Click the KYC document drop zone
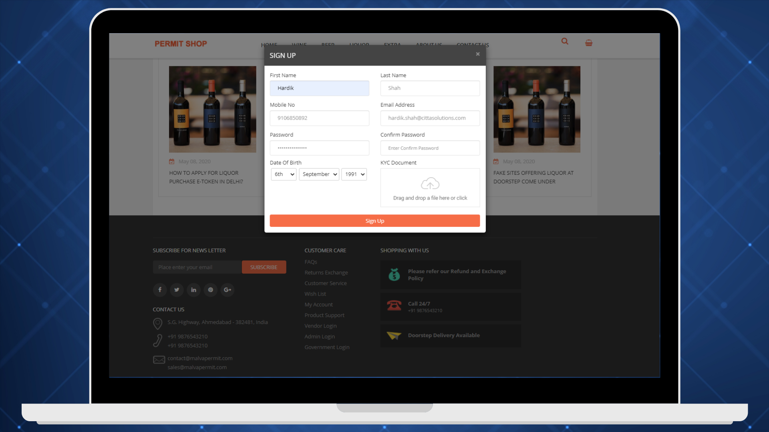Image resolution: width=769 pixels, height=432 pixels. point(430,188)
